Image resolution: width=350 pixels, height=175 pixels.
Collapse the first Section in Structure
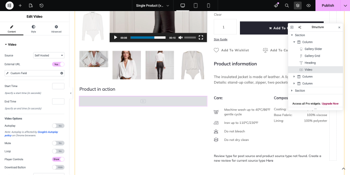(292, 35)
